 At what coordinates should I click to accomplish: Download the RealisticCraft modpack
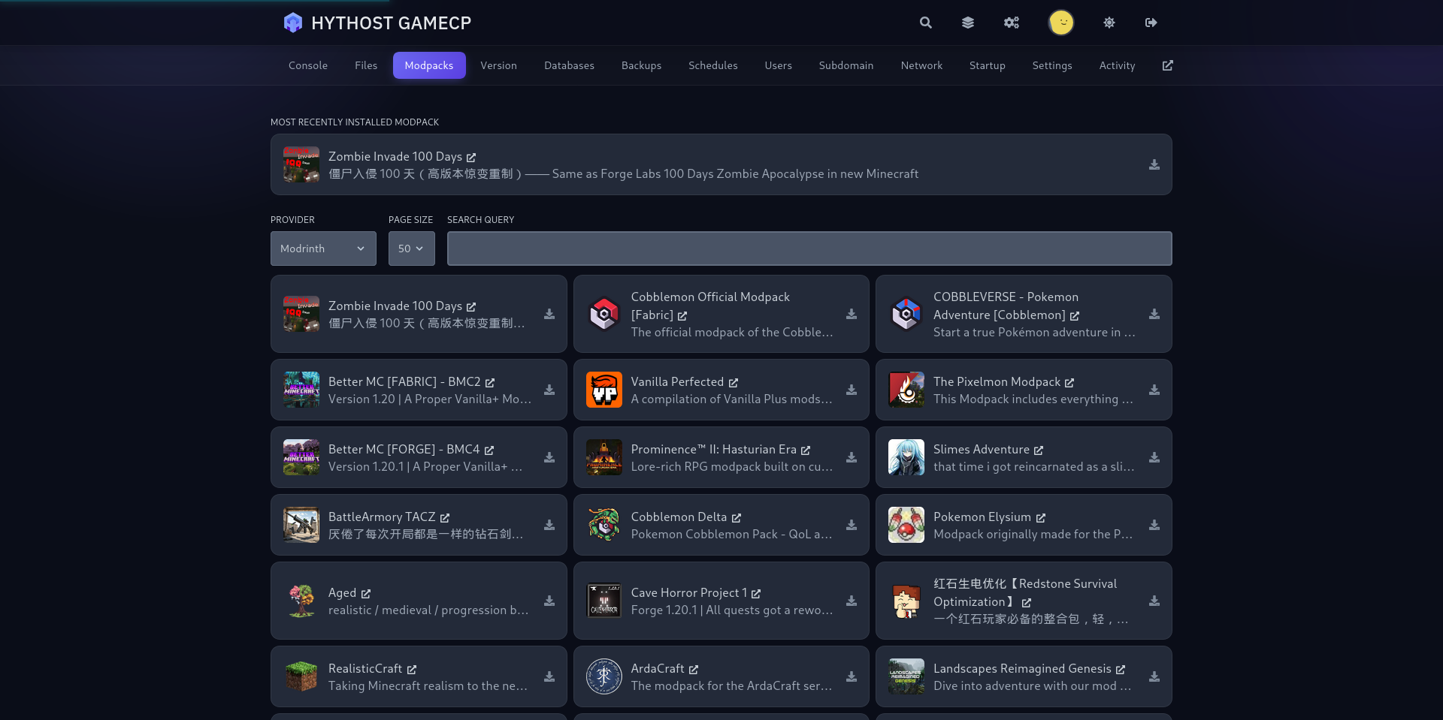pos(549,676)
